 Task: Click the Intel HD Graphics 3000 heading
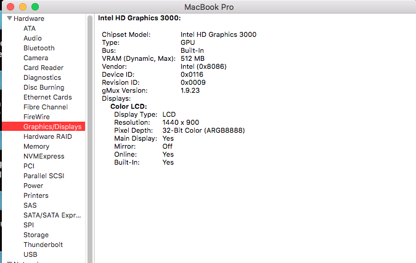click(x=139, y=18)
